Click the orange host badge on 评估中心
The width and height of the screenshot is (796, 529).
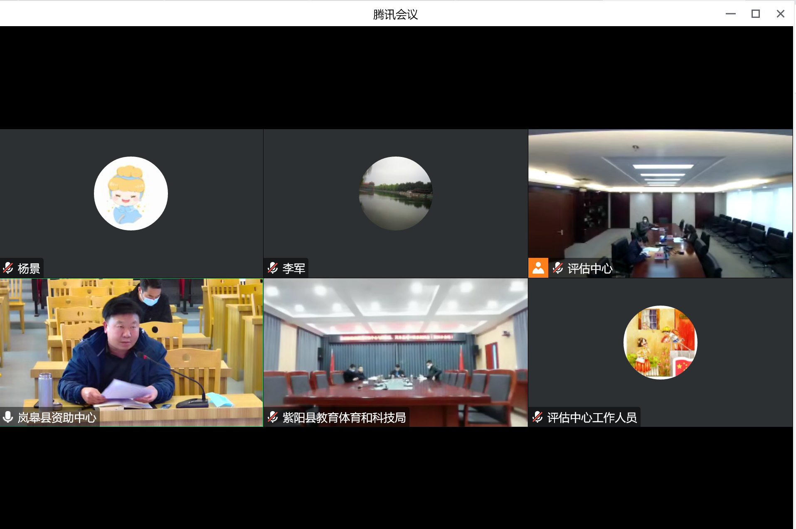[x=538, y=268]
